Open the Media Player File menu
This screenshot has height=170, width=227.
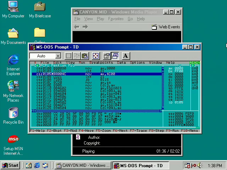(x=77, y=19)
